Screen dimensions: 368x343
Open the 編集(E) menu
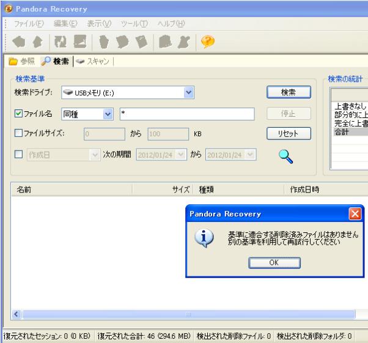point(65,24)
